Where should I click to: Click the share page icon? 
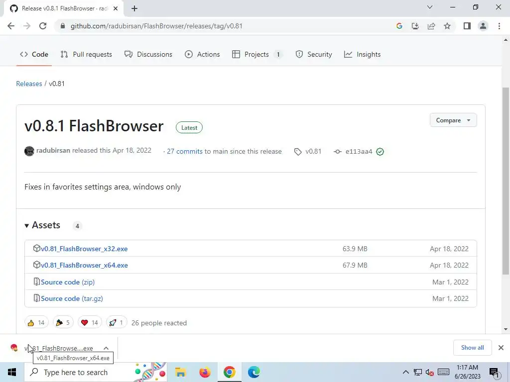(x=431, y=26)
